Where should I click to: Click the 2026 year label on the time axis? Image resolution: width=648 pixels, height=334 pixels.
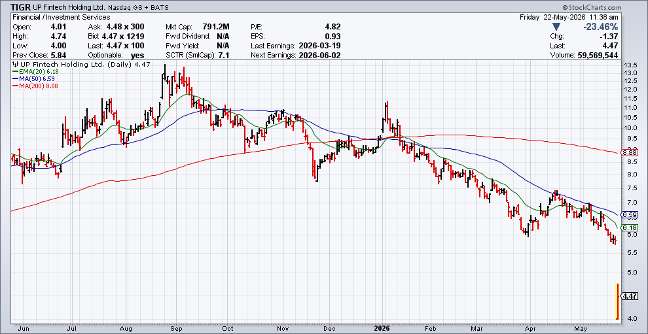tap(383, 329)
